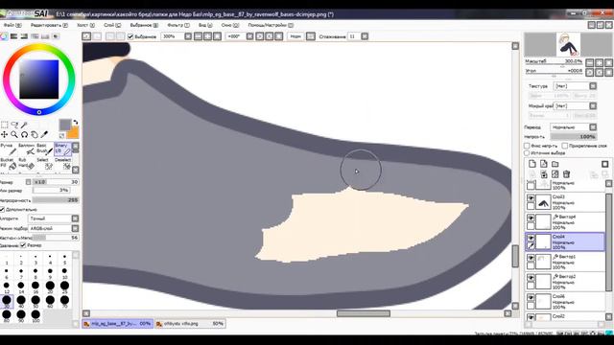Enable Источник выбора checkbox
Screen dimensions: 614x345
point(527,153)
